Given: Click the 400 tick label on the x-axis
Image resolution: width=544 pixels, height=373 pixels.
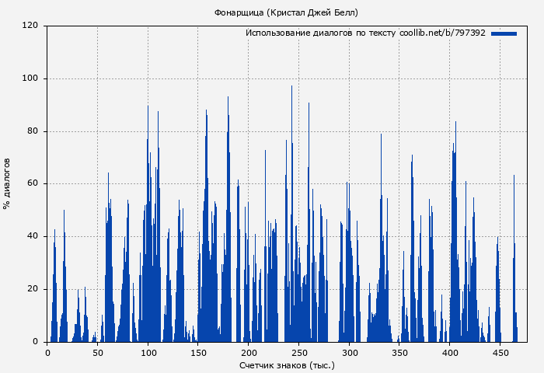Looking at the screenshot, I should (450, 353).
